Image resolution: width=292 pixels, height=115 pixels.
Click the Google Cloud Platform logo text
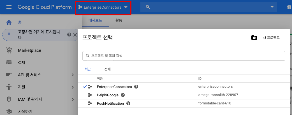[45, 7]
